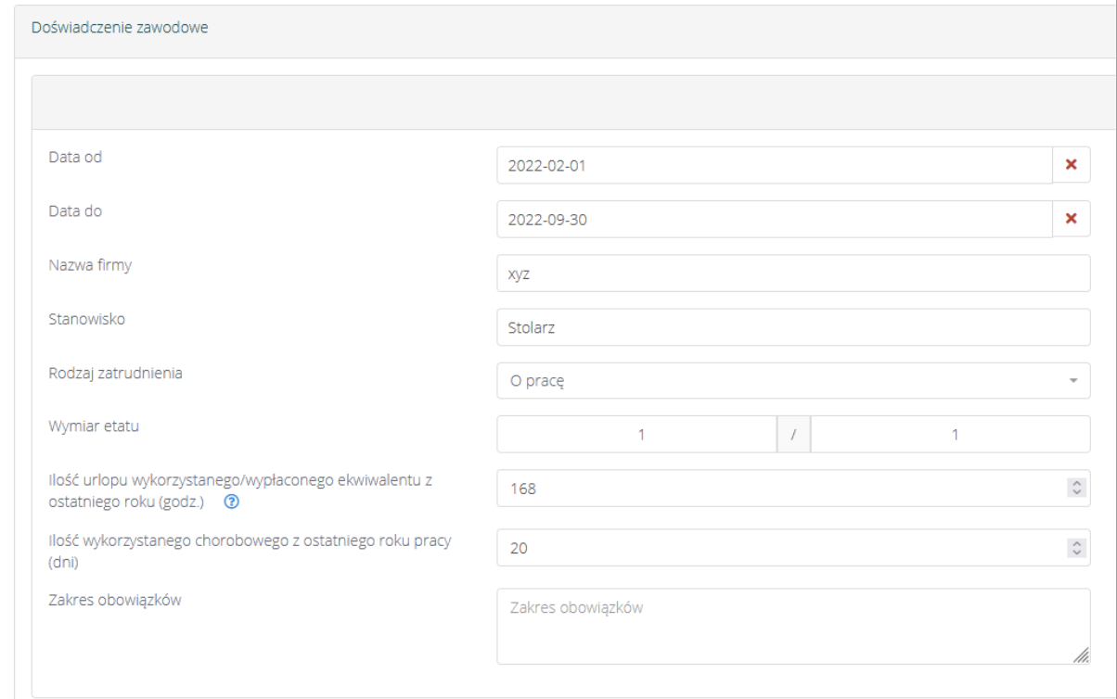Focus the Stanowisko field with Stolarz
Screen dimensions: 1117x699
click(x=792, y=327)
